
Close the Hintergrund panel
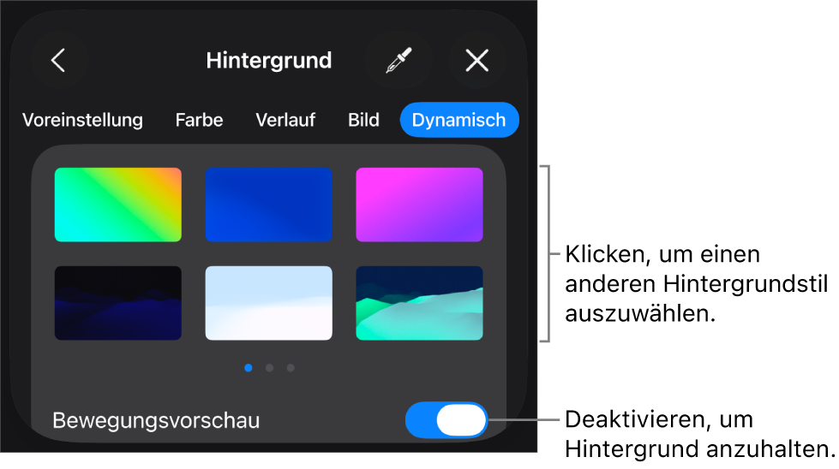(x=476, y=61)
